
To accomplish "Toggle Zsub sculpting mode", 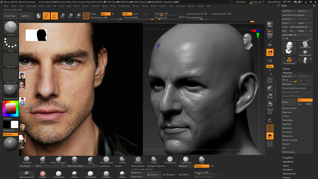I will click(135, 14).
